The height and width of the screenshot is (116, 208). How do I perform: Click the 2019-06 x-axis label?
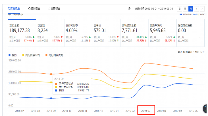(193, 111)
